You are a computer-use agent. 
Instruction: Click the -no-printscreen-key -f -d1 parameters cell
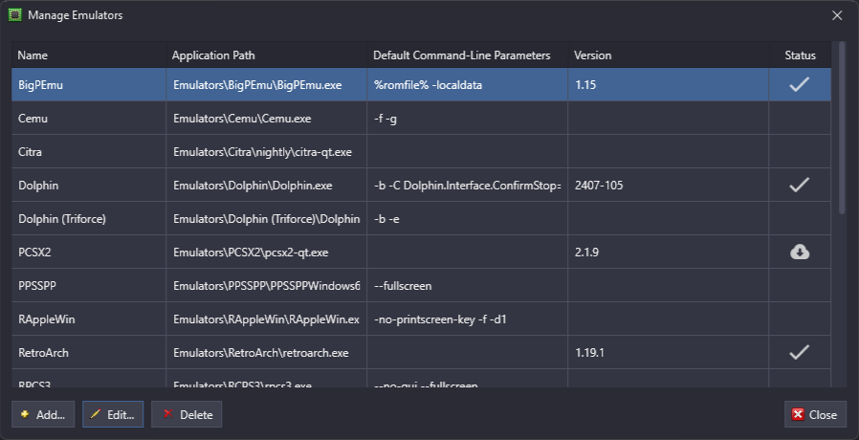468,319
